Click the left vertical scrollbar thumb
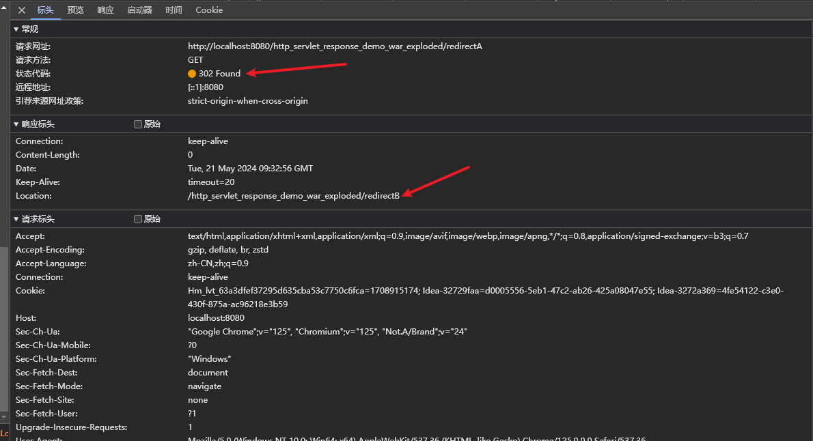The height and width of the screenshot is (441, 813). (4, 328)
